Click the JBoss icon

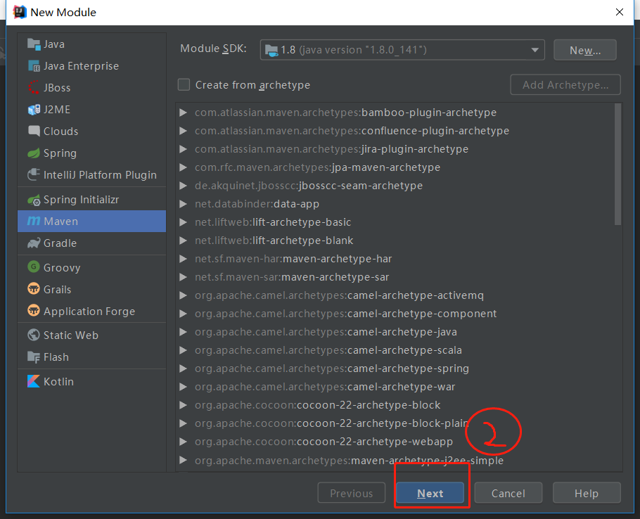tap(34, 87)
